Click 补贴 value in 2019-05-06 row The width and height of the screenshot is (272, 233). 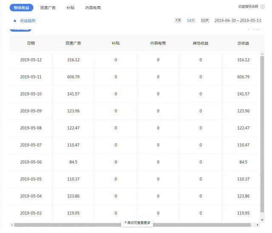click(x=116, y=162)
